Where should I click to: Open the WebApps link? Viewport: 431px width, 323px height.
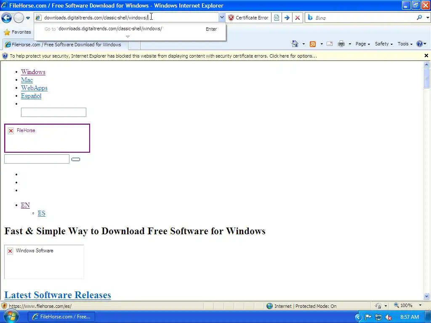[34, 88]
